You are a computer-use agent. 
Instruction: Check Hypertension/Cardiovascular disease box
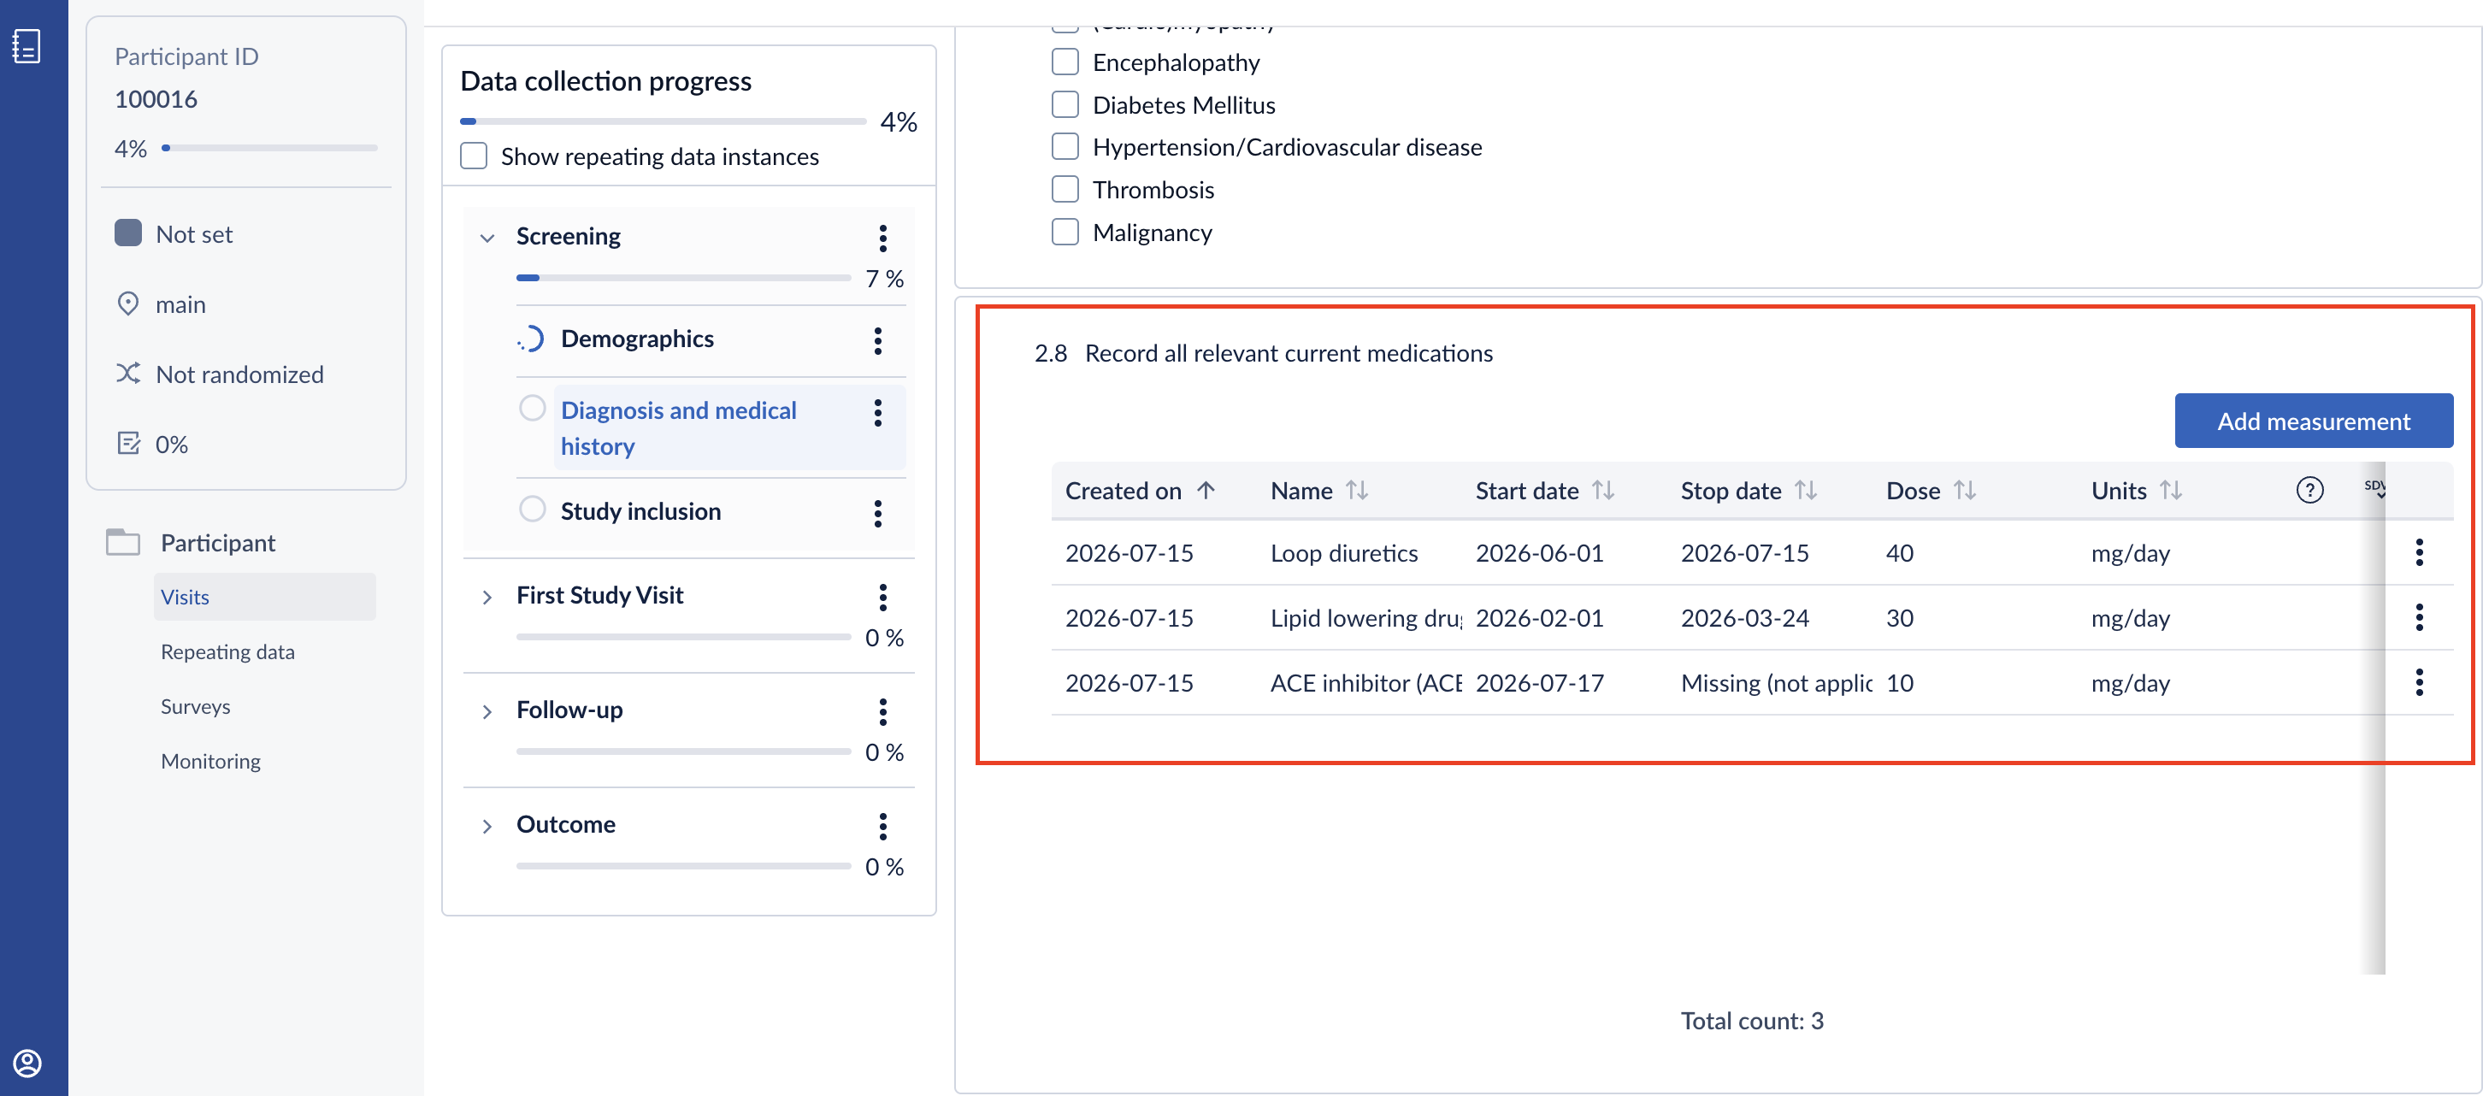(1065, 148)
